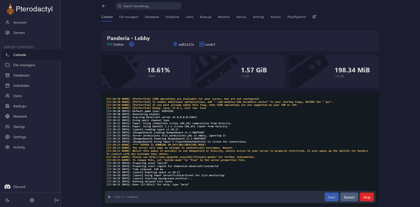Click the Type a command field
This screenshot has width=420, height=207.
pos(217,197)
